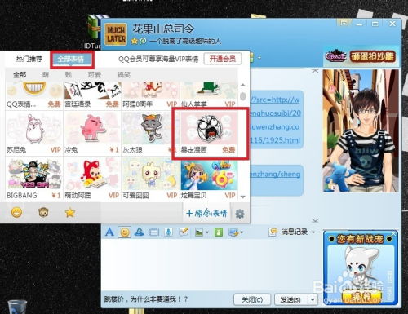Expand the send options arrow next to 发送(S)
Screen dimensions: 408x314
click(x=313, y=299)
